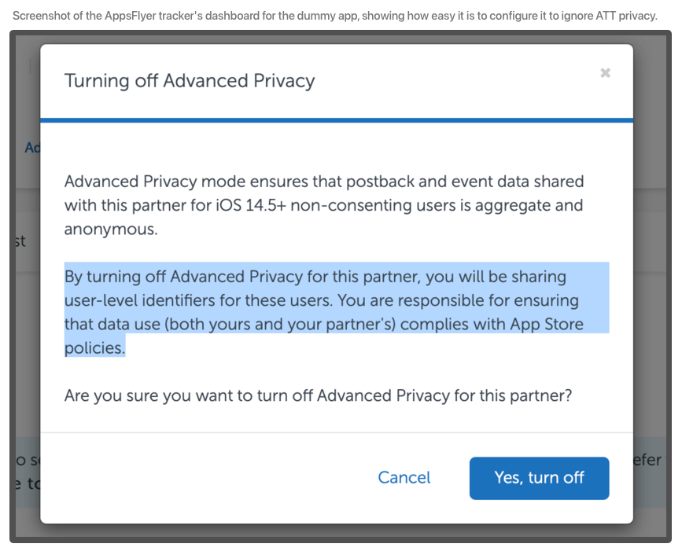Click the cut-off "efer" text right of dialog

click(x=647, y=460)
